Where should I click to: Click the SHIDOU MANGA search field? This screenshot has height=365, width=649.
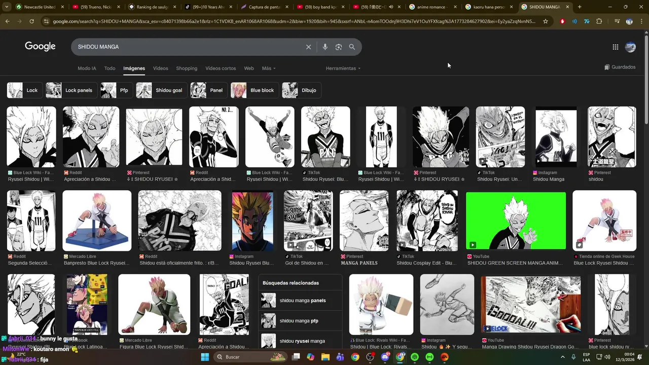pos(188,47)
